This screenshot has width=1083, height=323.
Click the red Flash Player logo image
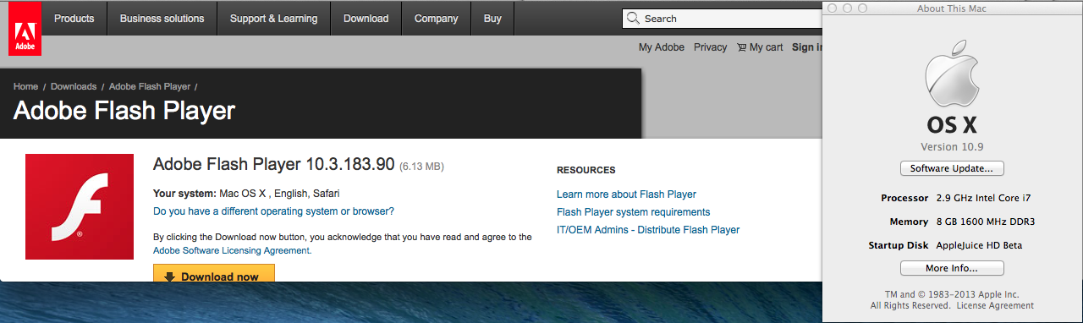tap(80, 206)
